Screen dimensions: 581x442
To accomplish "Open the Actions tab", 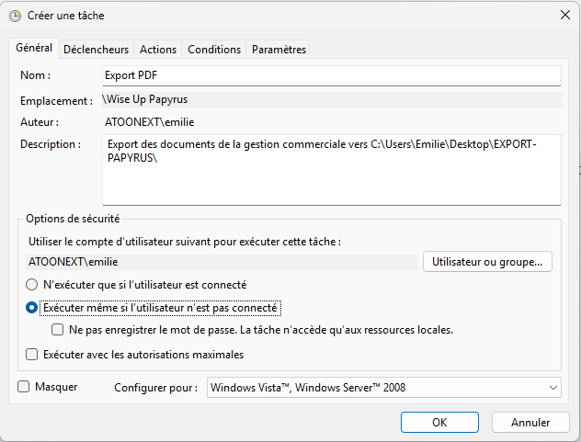I will coord(158,50).
